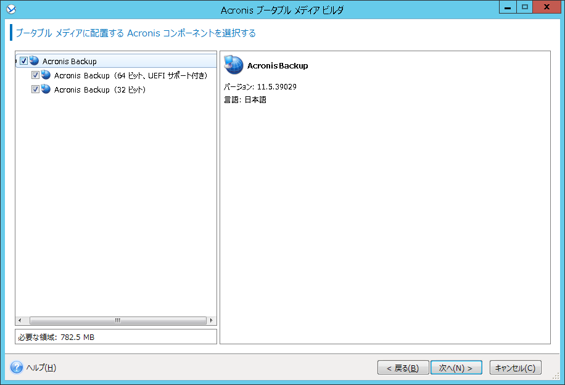The height and width of the screenshot is (385, 565).
Task: Click the 必要な領域: 782.5 MB text
Action: click(56, 337)
